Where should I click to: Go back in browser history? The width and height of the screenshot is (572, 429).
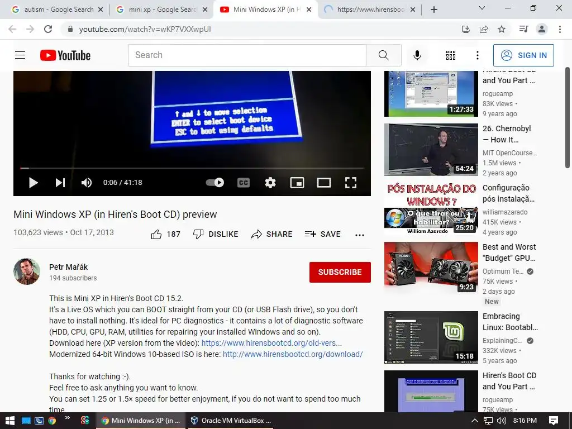tap(12, 29)
